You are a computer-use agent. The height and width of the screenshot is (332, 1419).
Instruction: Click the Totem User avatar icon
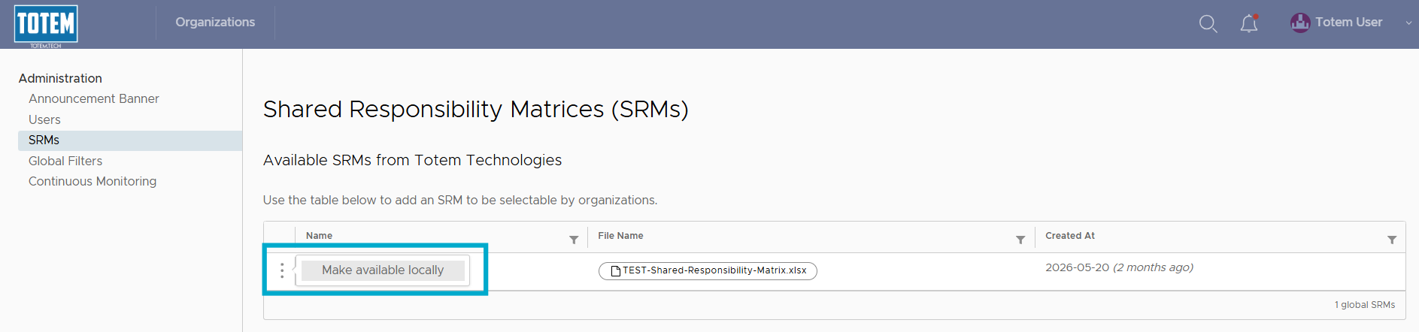pyautogui.click(x=1300, y=23)
